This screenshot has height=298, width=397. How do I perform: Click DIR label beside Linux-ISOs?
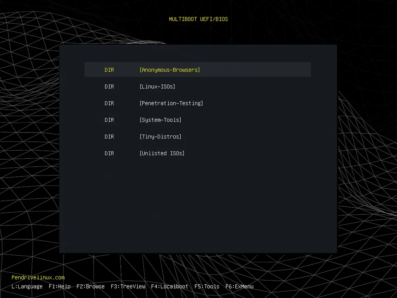tap(109, 87)
